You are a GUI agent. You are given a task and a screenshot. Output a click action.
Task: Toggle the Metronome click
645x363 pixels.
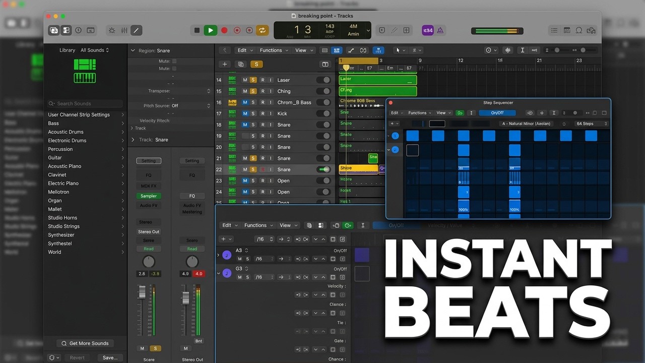(x=440, y=30)
